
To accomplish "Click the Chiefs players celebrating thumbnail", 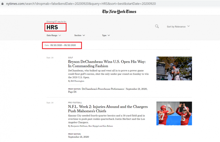I will tap(174, 113).
